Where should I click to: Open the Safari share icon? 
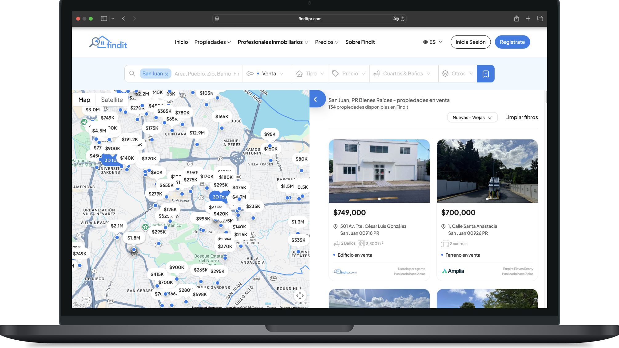(x=517, y=19)
